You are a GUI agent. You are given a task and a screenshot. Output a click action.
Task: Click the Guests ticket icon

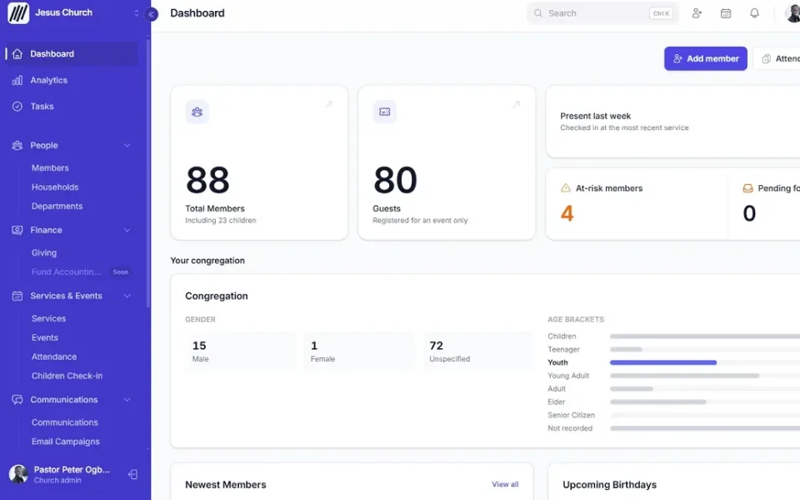pyautogui.click(x=385, y=112)
